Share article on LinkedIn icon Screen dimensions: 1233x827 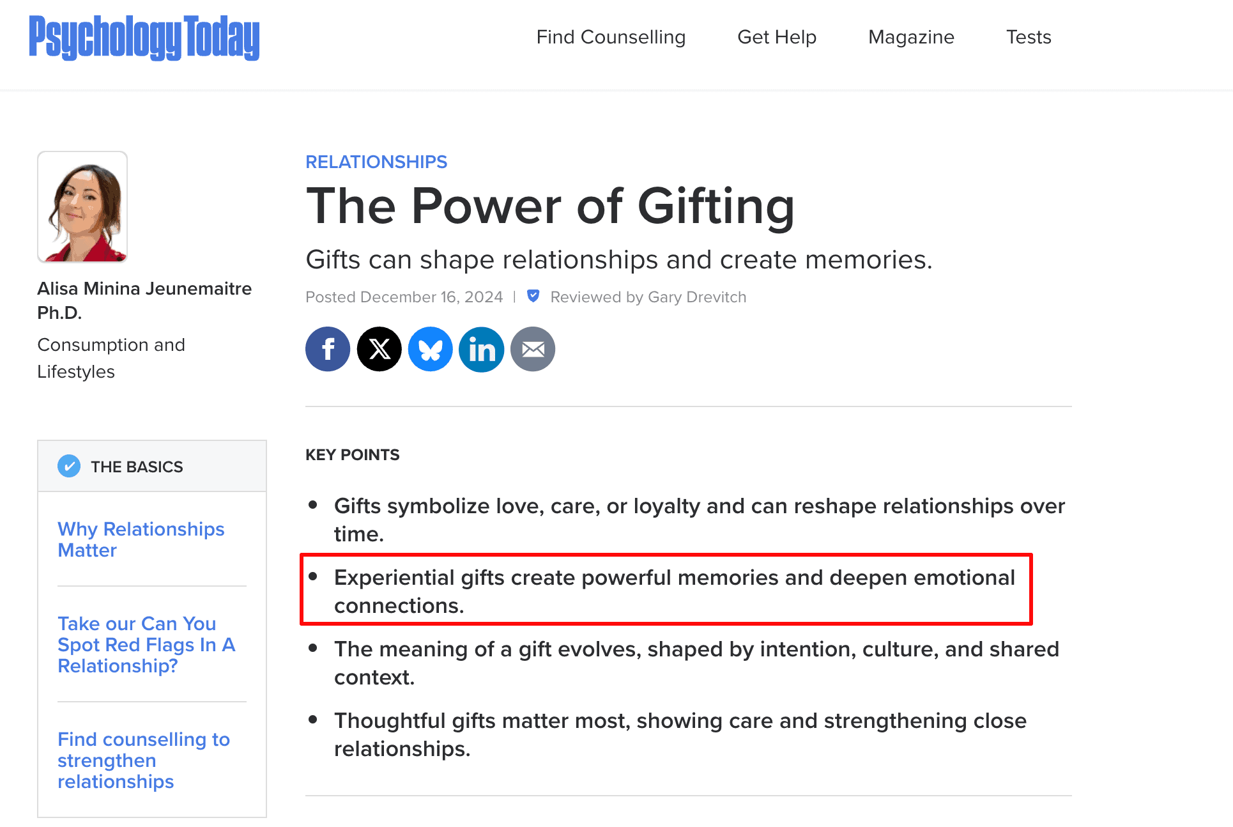481,350
